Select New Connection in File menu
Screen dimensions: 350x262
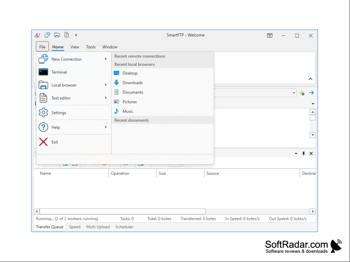[73, 59]
